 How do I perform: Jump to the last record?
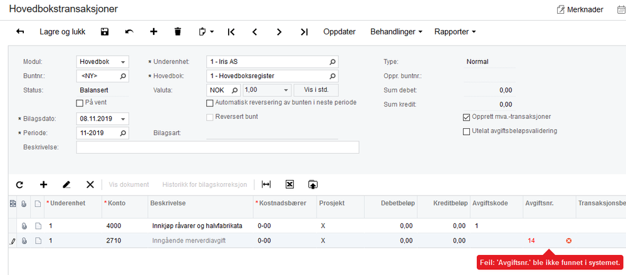[304, 32]
